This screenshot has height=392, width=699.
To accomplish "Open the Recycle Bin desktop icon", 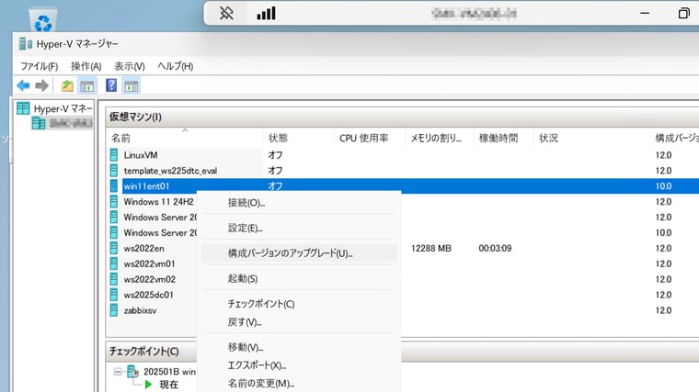I will click(x=43, y=18).
